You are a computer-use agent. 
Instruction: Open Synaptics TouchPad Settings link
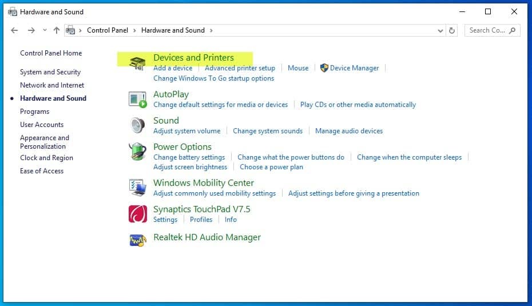(x=165, y=220)
